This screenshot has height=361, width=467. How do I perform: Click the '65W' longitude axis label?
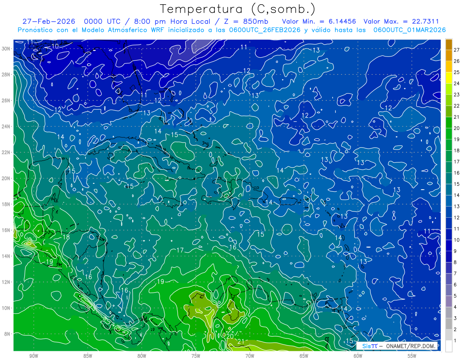pyautogui.click(x=304, y=356)
